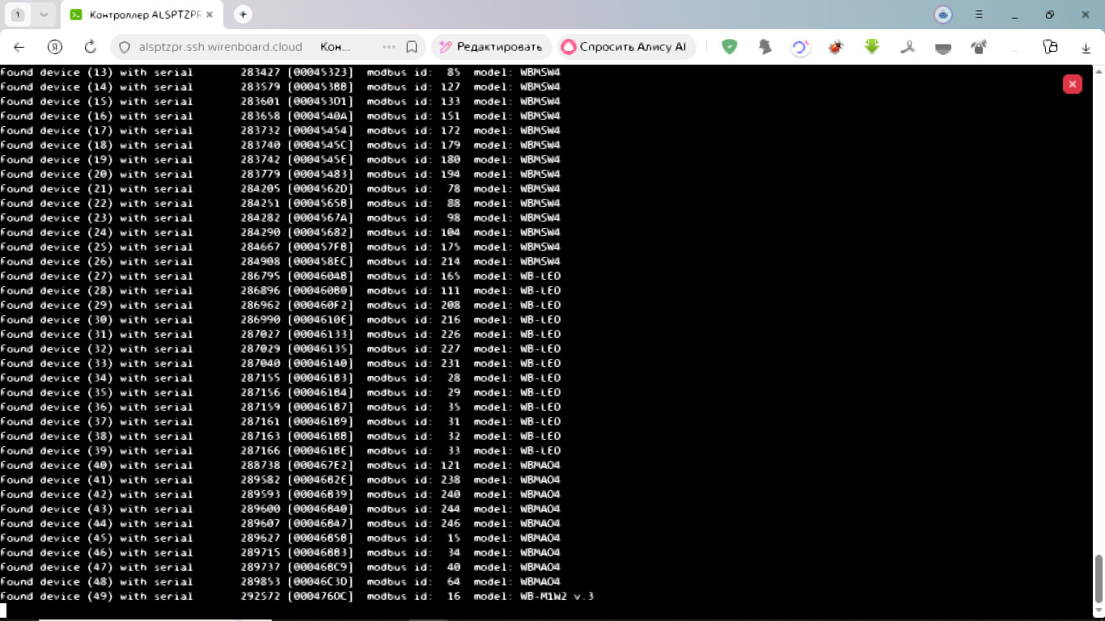The width and height of the screenshot is (1105, 621).
Task: Open the three-dot menu inside the address bar
Action: coord(389,47)
